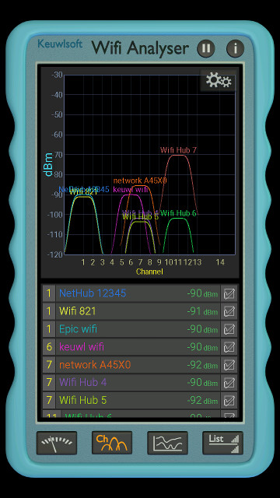
Task: Click the dBm axis label
Action: [48, 164]
